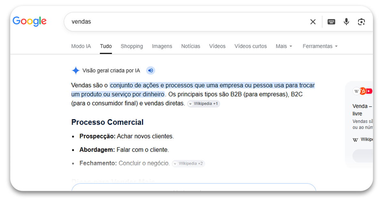Expand the Ferramentas dropdown

[320, 46]
